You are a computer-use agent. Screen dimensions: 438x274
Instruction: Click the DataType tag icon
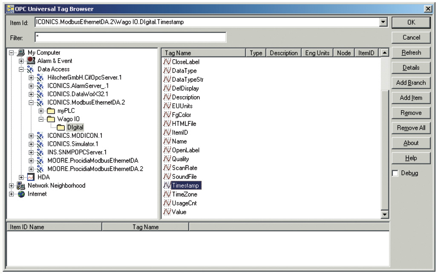tap(167, 71)
